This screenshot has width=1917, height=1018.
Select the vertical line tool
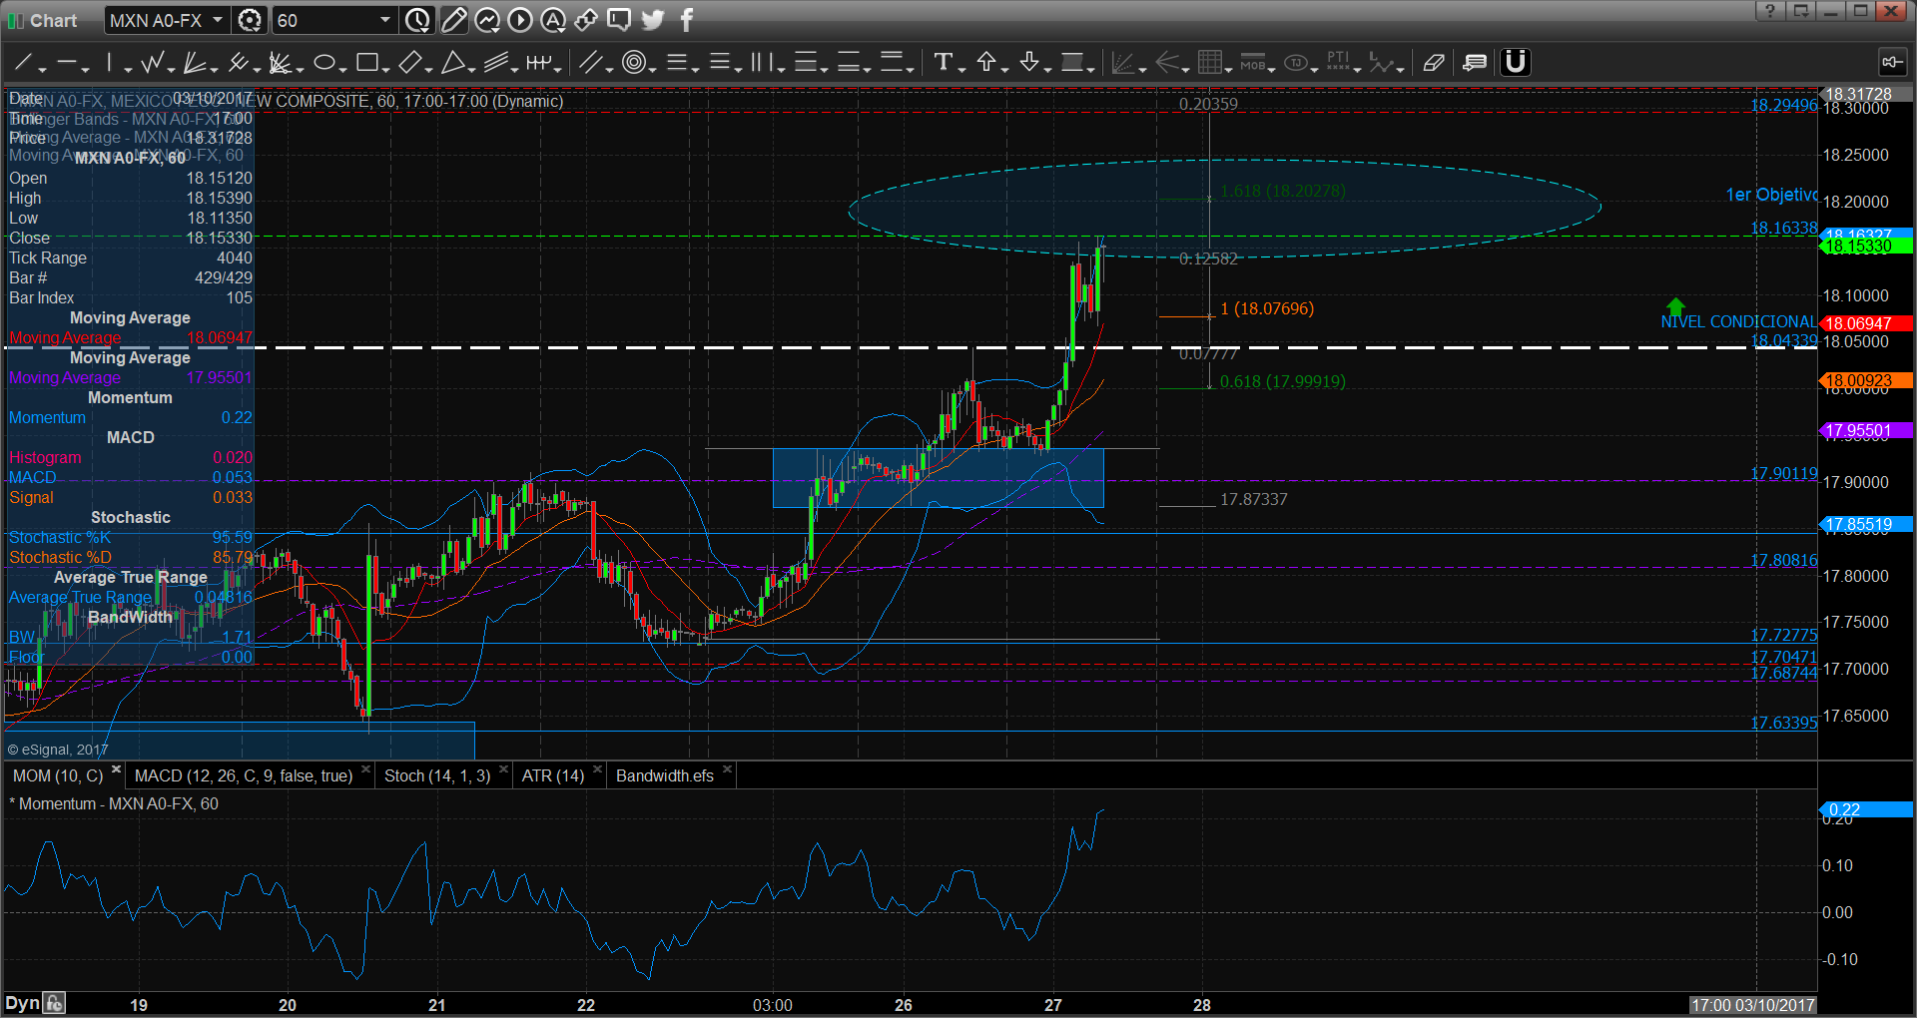110,63
